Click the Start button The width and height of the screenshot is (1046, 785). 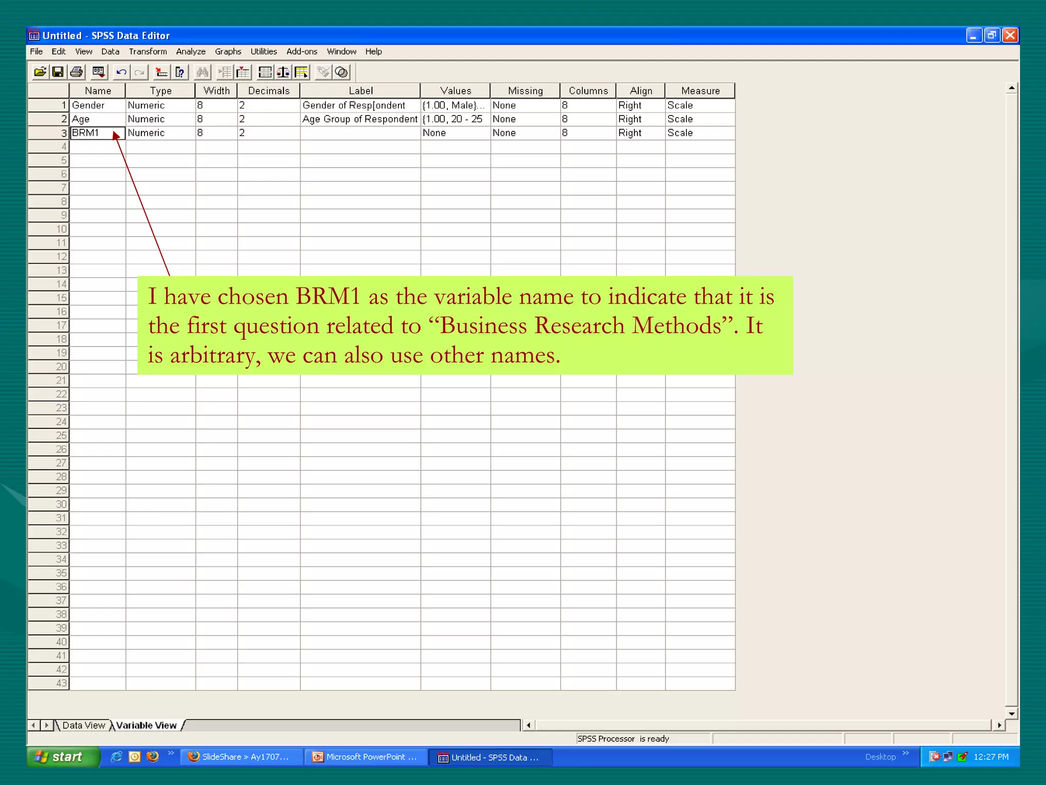[63, 757]
